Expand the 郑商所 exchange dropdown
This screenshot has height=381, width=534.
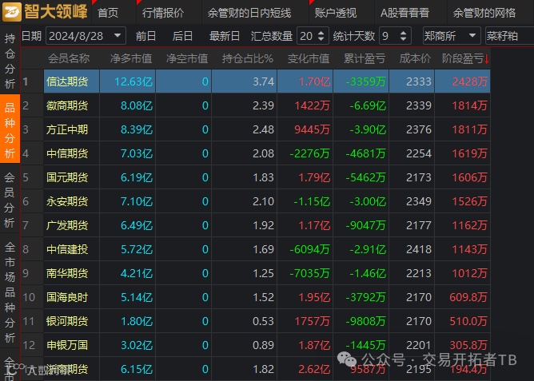pyautogui.click(x=451, y=36)
